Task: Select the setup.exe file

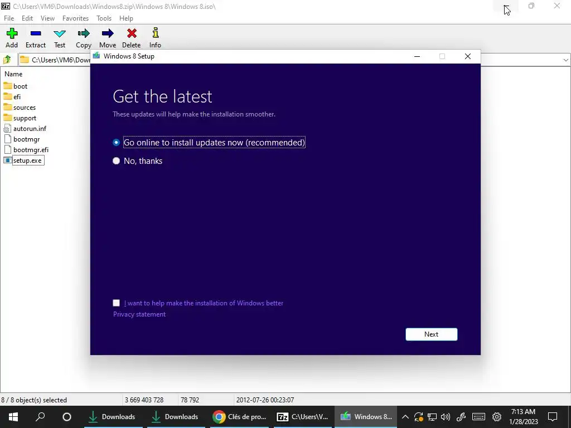Action: 23,160
